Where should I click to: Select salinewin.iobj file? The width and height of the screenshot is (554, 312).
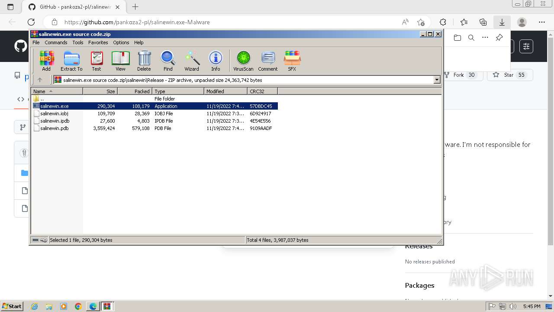[x=155, y=114]
